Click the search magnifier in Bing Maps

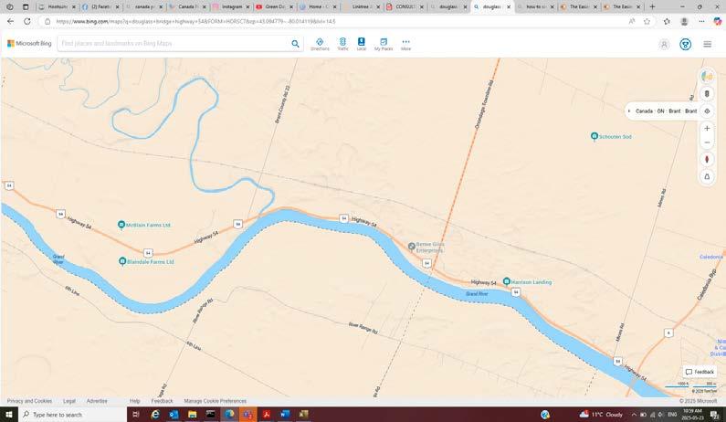tap(295, 44)
